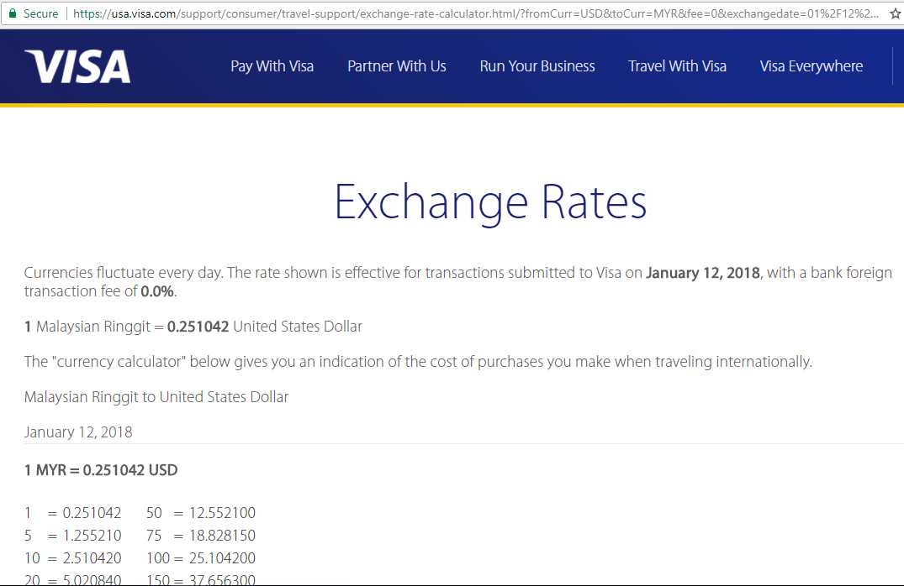Screen dimensions: 904x586
Task: Open the Pay With Visa menu
Action: pyautogui.click(x=272, y=66)
